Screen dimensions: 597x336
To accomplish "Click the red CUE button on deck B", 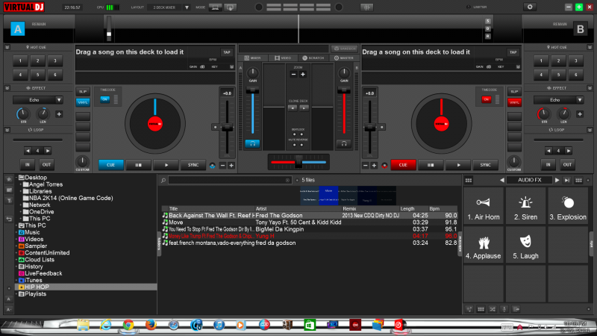I will tap(403, 165).
